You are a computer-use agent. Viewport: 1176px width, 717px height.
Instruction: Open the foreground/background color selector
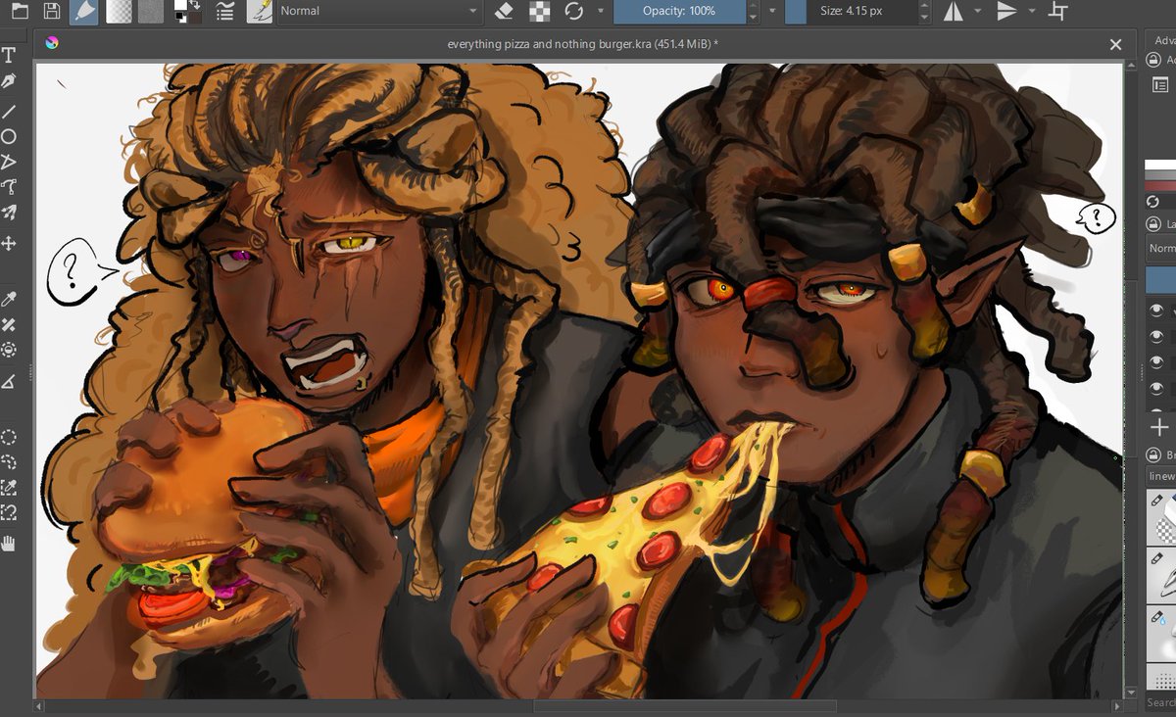187,12
